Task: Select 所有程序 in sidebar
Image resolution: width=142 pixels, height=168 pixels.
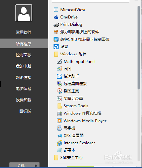Action: [24, 44]
